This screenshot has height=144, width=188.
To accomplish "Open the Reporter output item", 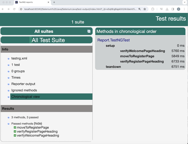I will pos(23,84).
